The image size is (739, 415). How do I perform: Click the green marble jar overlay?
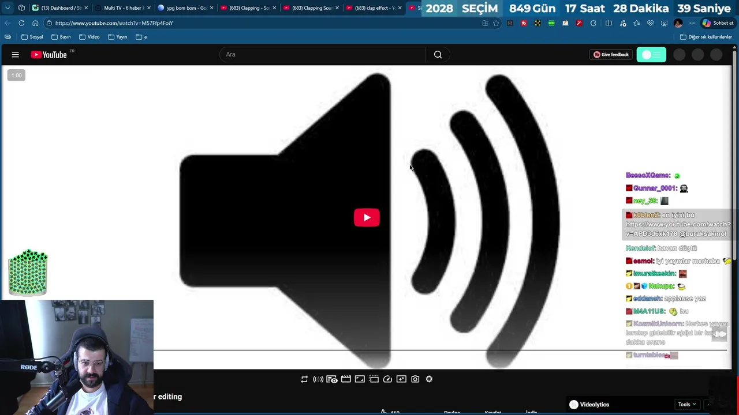(x=28, y=273)
